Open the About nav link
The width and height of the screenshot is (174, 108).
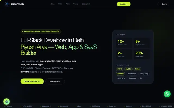pos(52,4)
